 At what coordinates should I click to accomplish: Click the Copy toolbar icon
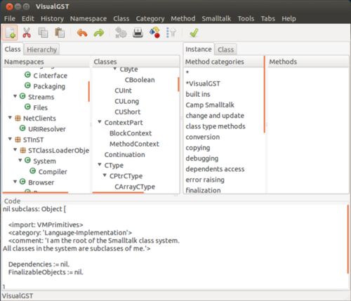click(43, 32)
